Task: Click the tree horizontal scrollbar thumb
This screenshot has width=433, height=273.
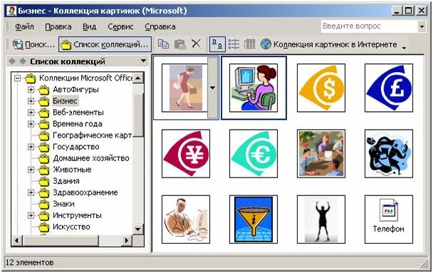Action: 61,241
